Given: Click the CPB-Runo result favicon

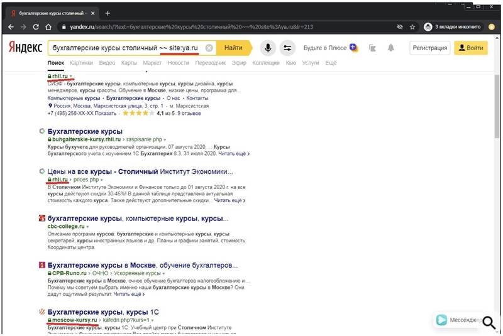Looking at the screenshot, I should 42,265.
